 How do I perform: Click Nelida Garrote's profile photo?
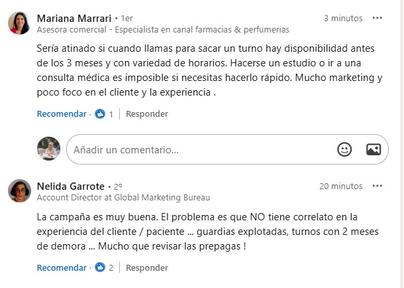coord(19,192)
